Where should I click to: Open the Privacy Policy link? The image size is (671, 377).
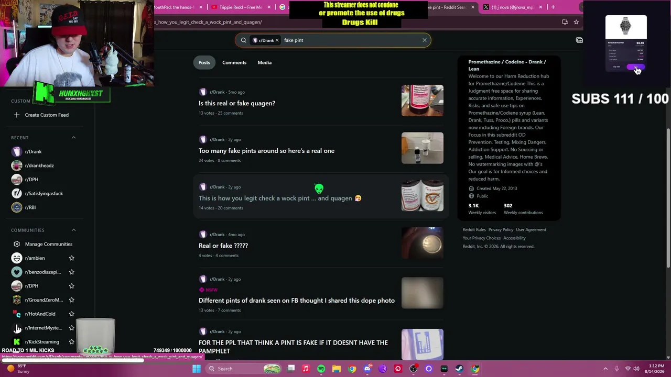tap(501, 230)
